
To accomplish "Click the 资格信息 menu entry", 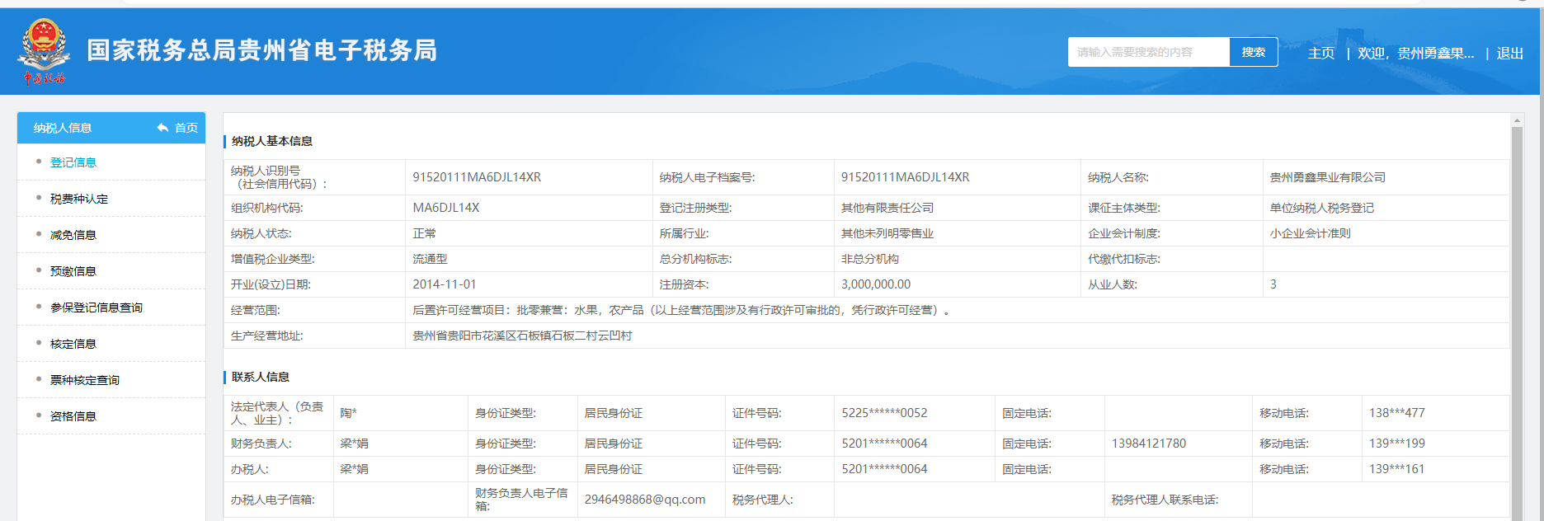I will coord(73,416).
